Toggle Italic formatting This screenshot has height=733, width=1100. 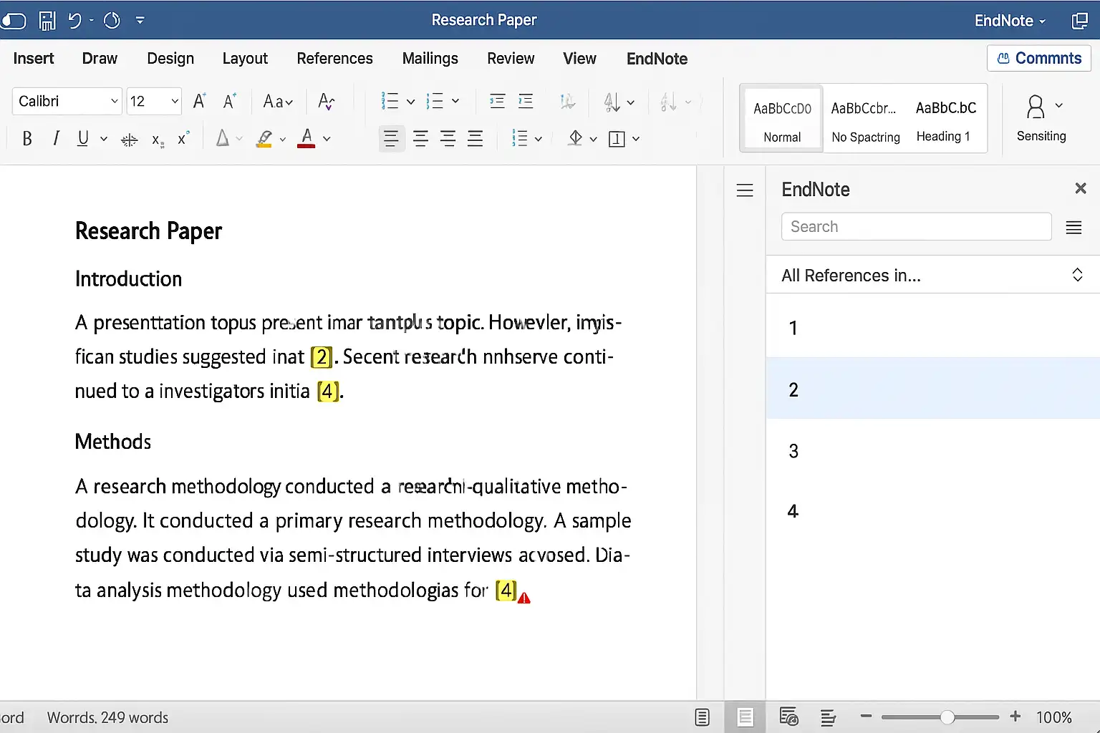point(56,139)
